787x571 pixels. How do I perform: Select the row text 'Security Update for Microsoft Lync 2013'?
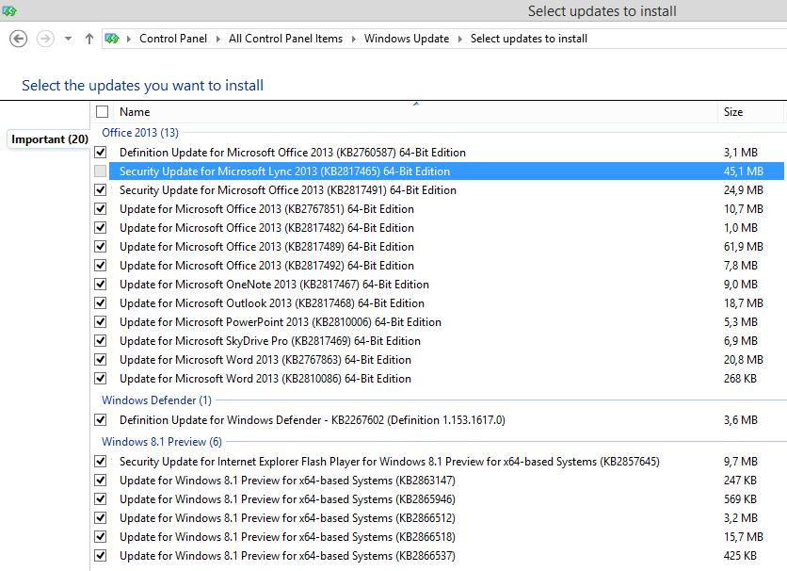[218, 171]
